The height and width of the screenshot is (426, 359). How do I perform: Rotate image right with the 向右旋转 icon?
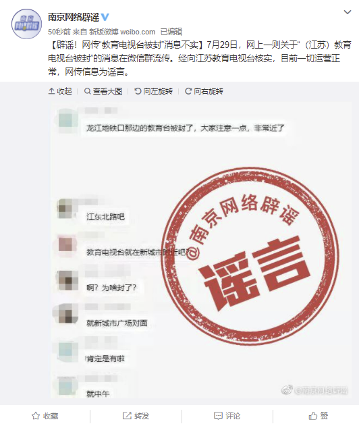[x=188, y=91]
